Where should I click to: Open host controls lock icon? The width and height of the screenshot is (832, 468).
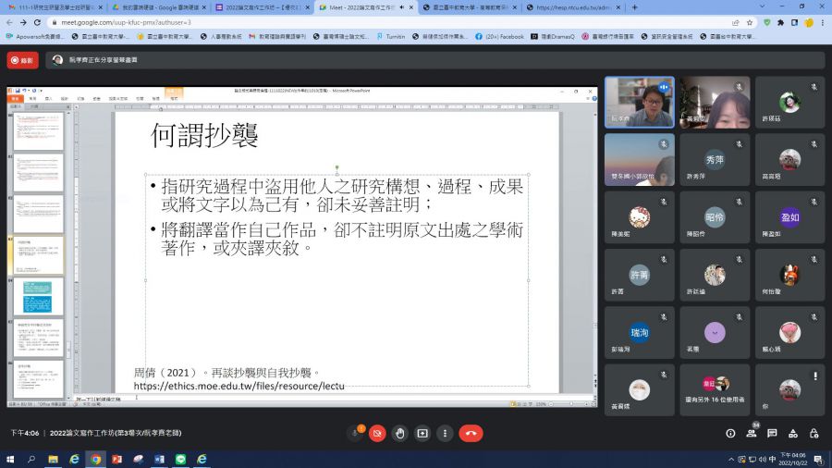click(x=813, y=433)
